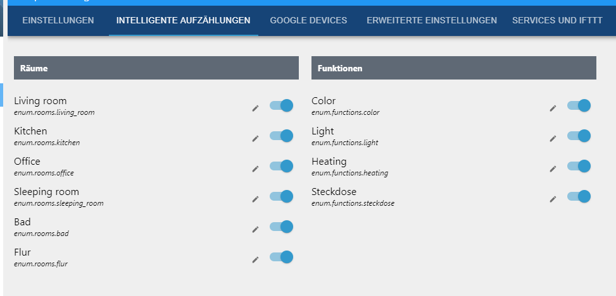Viewport: 616px width, 296px height.
Task: Click the pencil icon beside Bad
Action: point(255,229)
